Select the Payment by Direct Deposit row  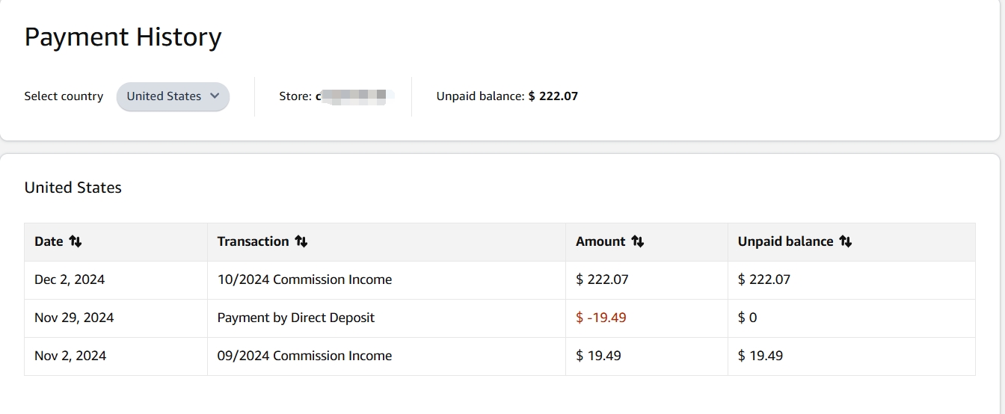click(295, 318)
